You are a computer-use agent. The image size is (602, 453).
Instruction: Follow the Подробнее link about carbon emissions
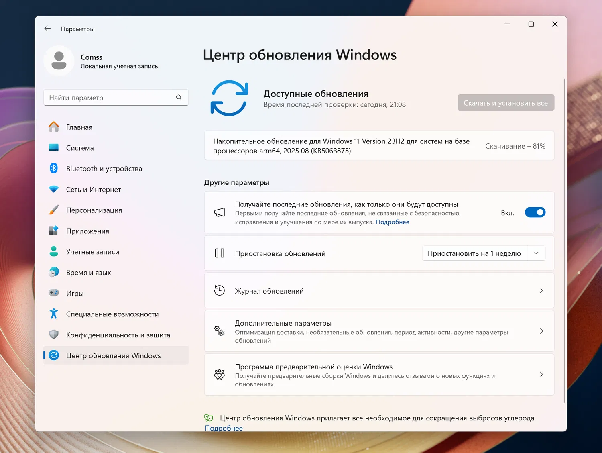[224, 428]
